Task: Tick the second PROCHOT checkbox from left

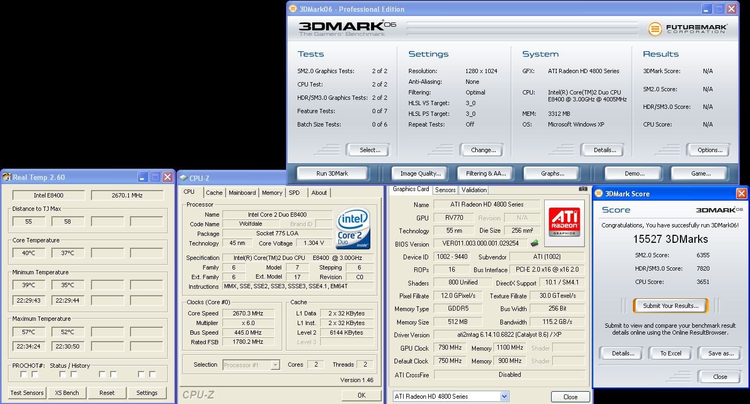Action: 35,375
